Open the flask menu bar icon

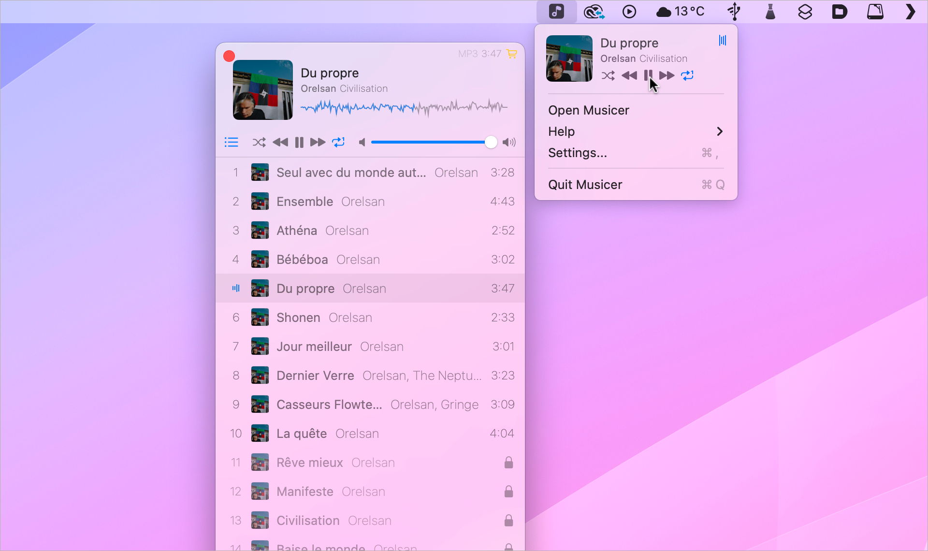(770, 11)
